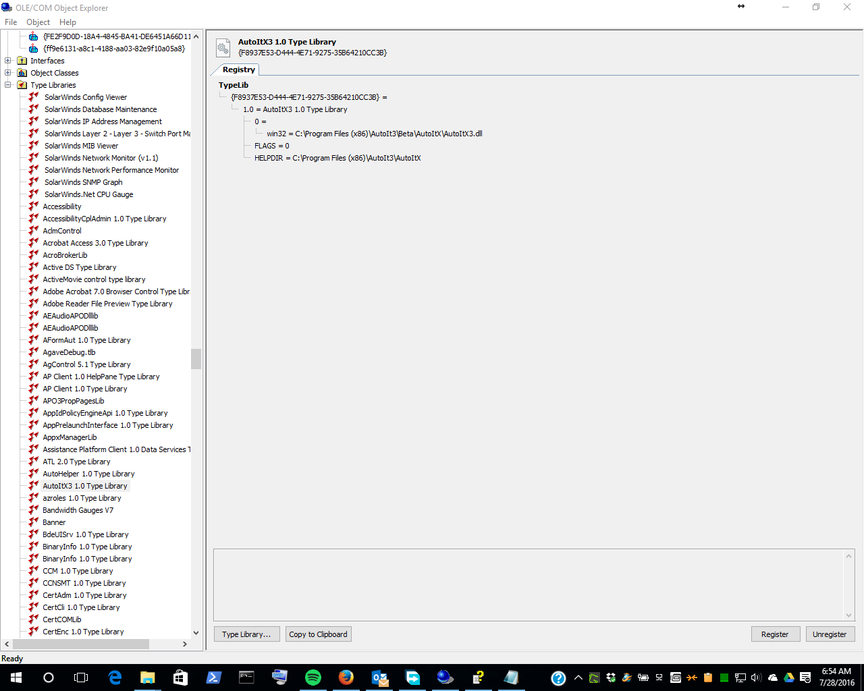
Task: Select AutoHelper 1.0 Type Library
Action: tap(88, 474)
